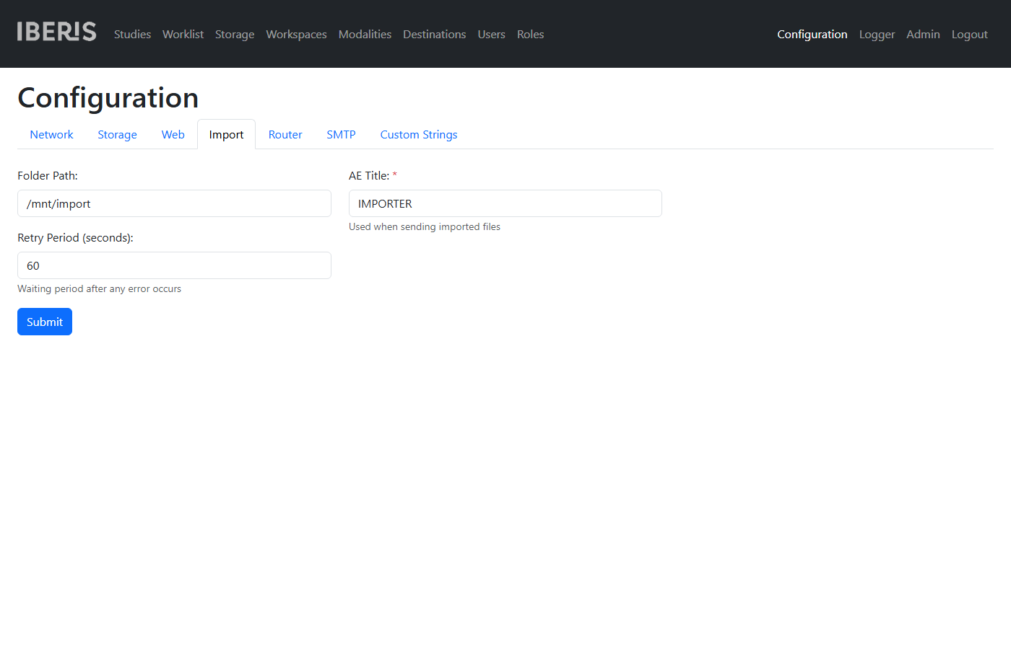Click the 'Used when sending imported files' hint
This screenshot has height=649, width=1011.
[x=425, y=226]
